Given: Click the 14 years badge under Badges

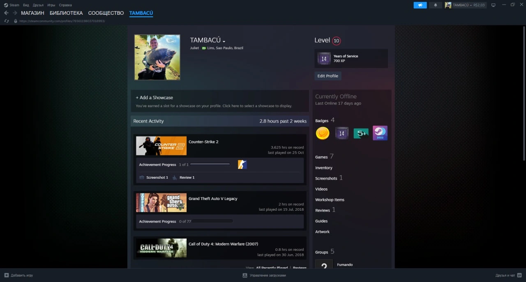Looking at the screenshot, I should [x=341, y=133].
